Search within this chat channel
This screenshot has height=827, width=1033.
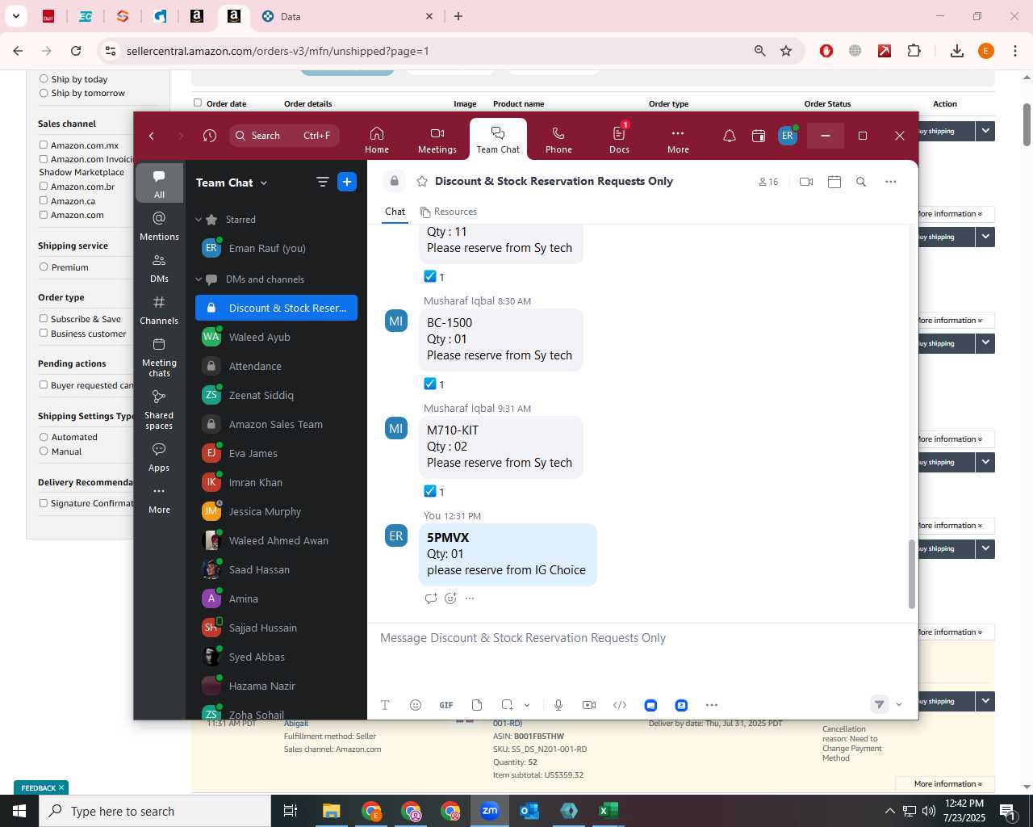(861, 182)
